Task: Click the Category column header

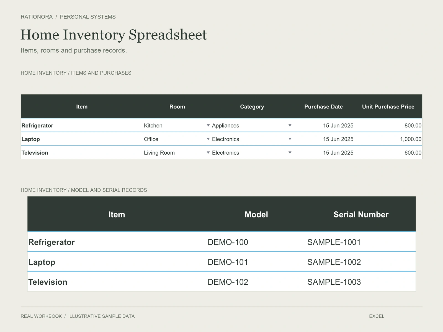Action: [252, 107]
